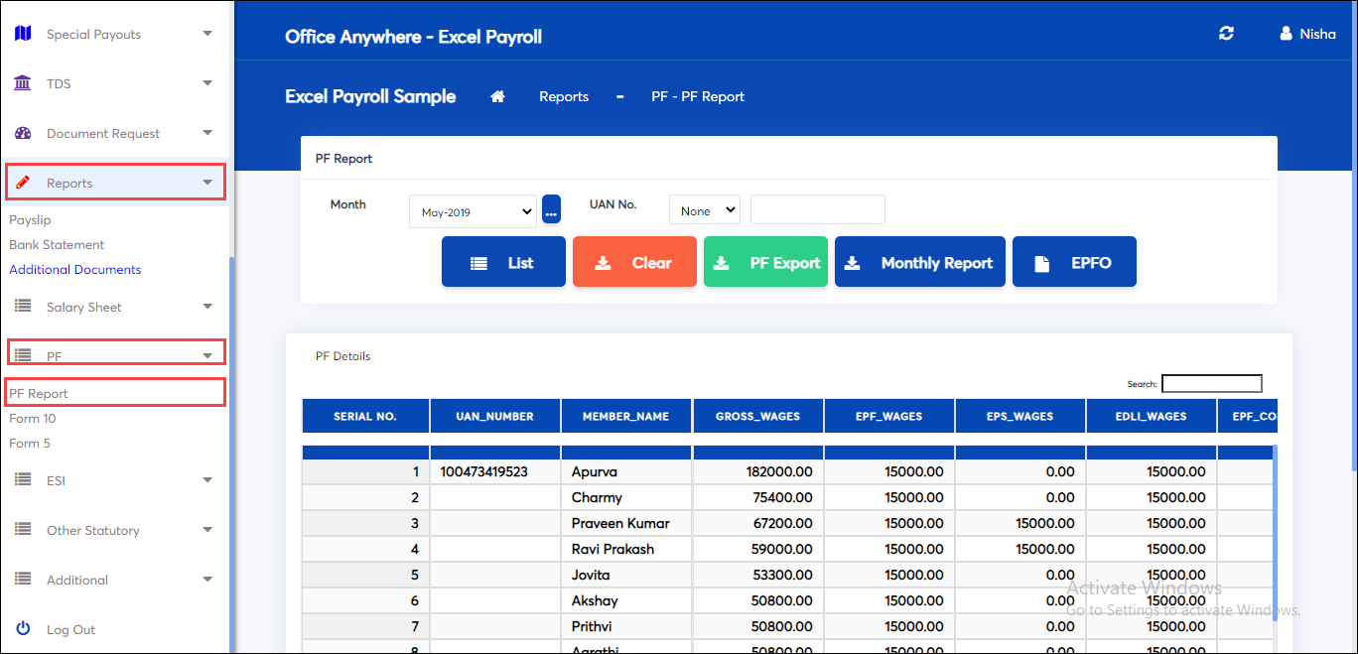
Task: Click the Reports pencil icon
Action: (x=23, y=183)
